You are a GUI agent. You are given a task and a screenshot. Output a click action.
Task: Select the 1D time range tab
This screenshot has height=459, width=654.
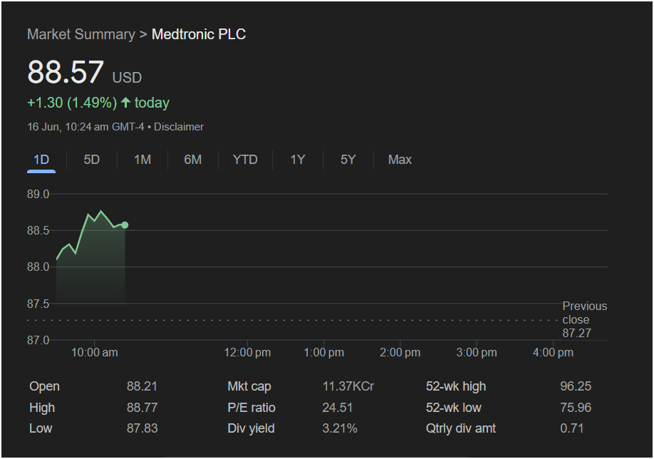[41, 160]
